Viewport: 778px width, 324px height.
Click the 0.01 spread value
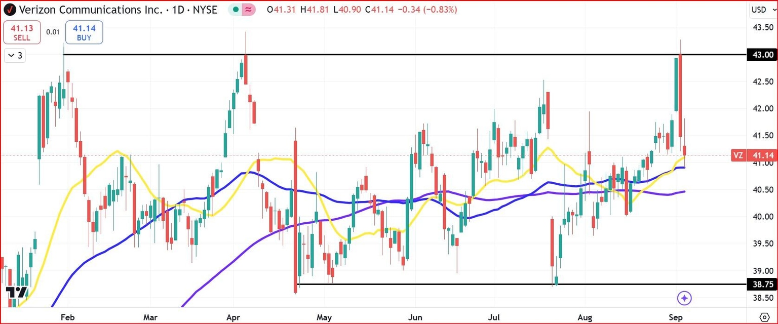[x=53, y=32]
